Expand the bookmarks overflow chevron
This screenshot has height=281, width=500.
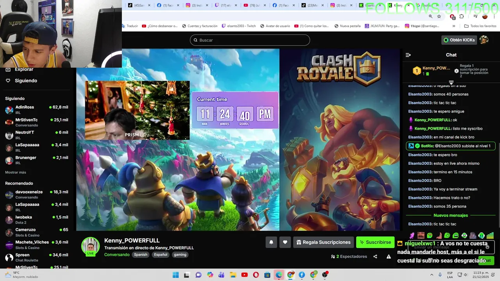[454, 26]
